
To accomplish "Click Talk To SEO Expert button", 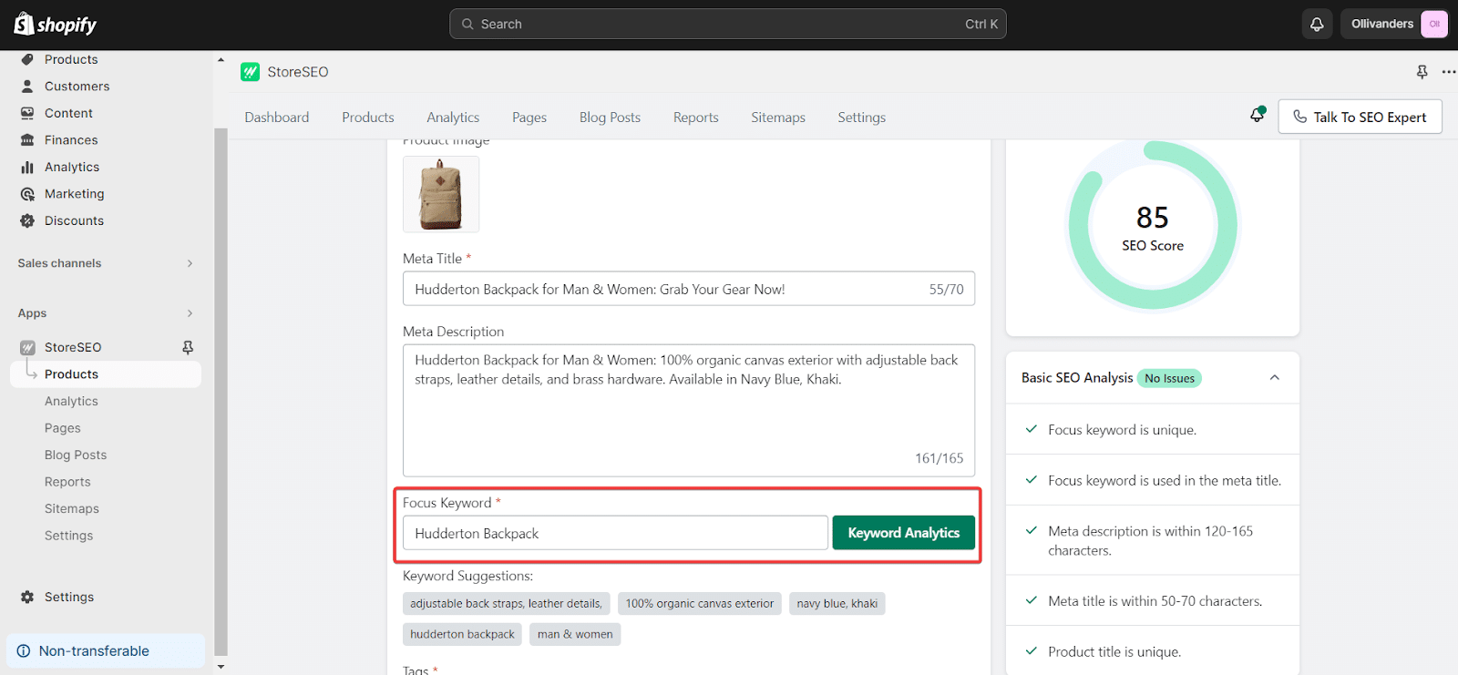I will 1360,117.
